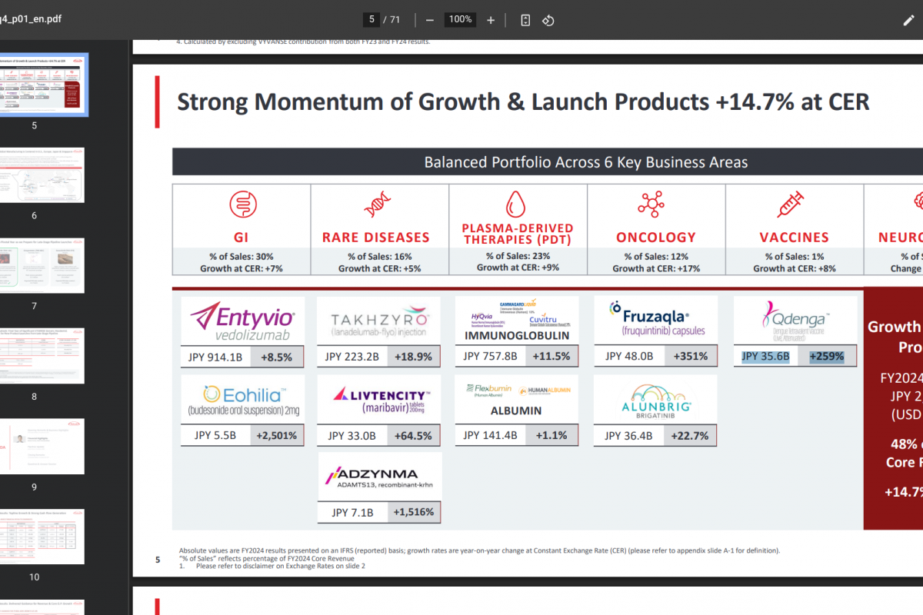Screen dimensions: 923x615
Task: Click the highlighted 'JPY 35.6B' Qdenga value
Action: 766,357
